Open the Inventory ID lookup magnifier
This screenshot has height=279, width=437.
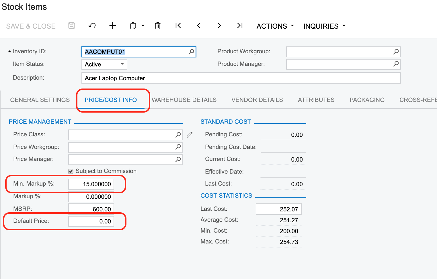coord(191,52)
